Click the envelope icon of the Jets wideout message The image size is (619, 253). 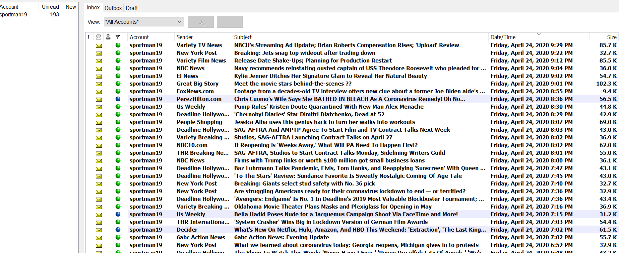[x=99, y=53]
